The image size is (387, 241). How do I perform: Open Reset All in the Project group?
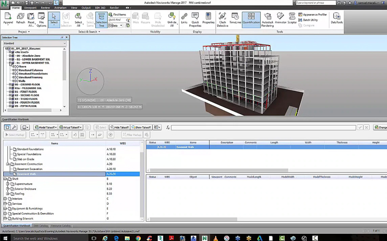31,19
